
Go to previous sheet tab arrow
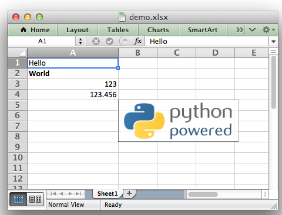coord(61,193)
